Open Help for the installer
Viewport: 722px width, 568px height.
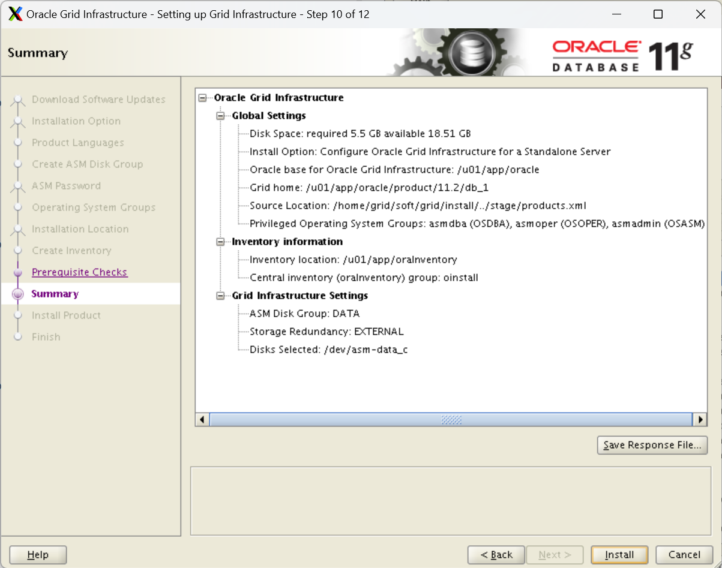38,555
